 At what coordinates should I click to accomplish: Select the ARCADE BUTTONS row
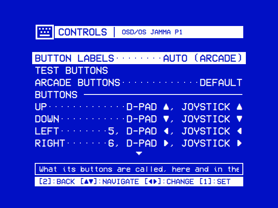click(x=139, y=83)
